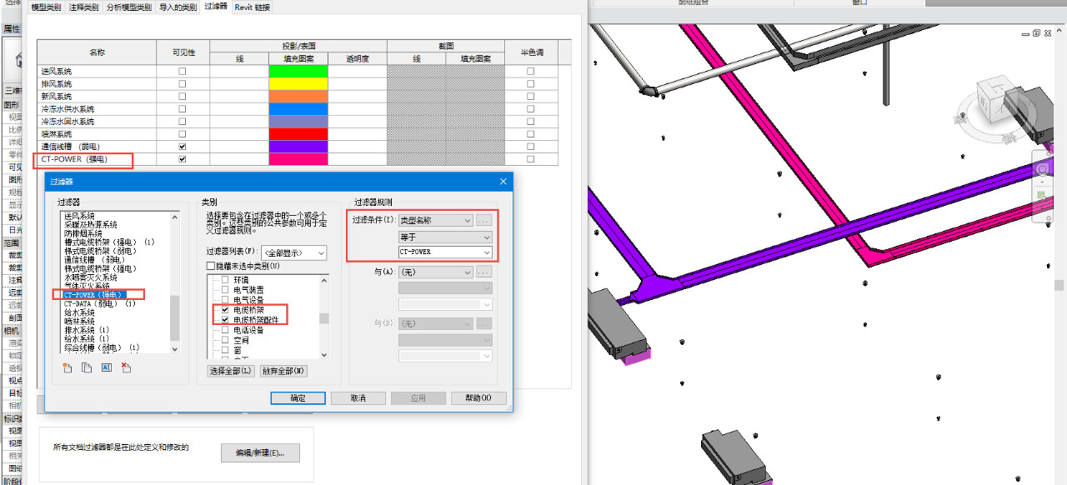Click the delete filter icon with red X
The image size is (1067, 485).
(x=126, y=367)
